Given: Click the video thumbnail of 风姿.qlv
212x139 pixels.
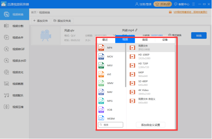Looking at the screenshot, I should pos(46,36).
